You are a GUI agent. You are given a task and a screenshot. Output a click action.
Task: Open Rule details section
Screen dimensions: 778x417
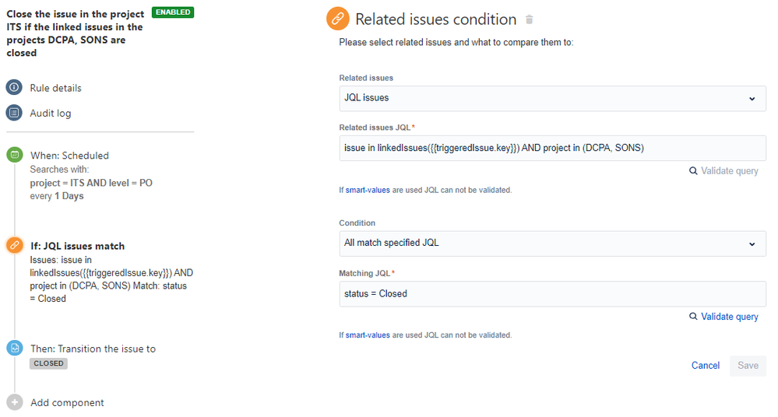tap(55, 88)
